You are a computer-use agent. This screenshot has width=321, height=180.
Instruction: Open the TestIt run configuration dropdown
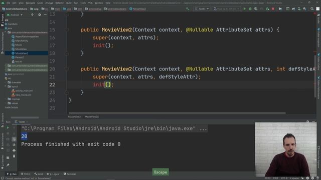coord(202,9)
